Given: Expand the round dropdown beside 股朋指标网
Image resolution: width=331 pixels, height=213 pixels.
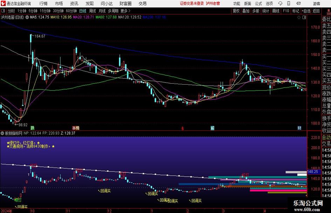Looking at the screenshot, I should [x=2, y=133].
